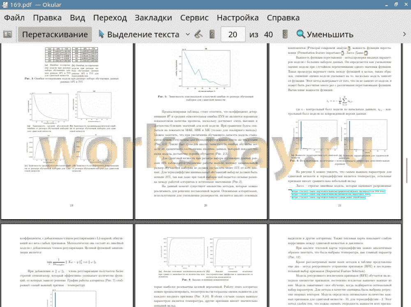Click the vertical scrollbar handle
This screenshot has height=307, width=411.
pos(407,171)
